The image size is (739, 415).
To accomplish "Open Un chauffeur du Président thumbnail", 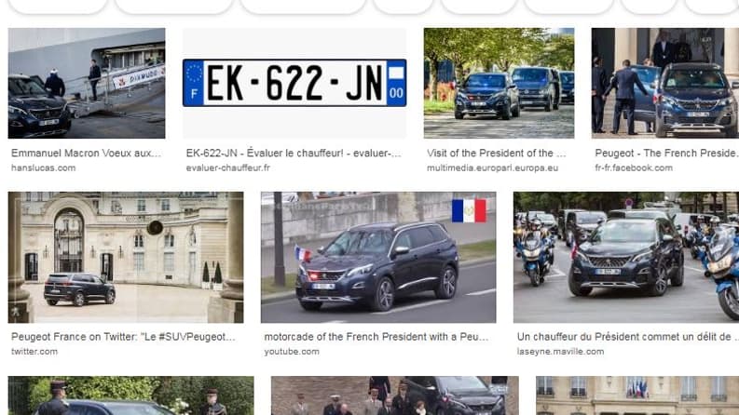I will pyautogui.click(x=626, y=257).
